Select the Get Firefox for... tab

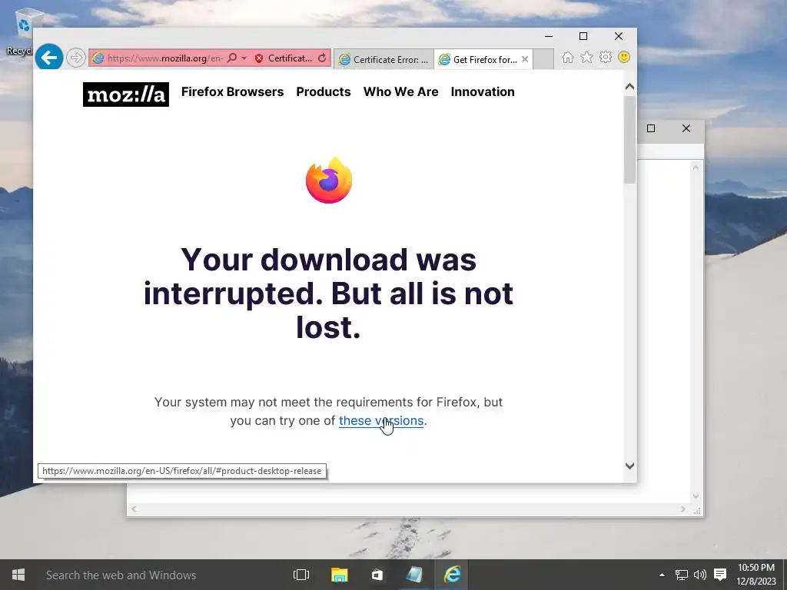tap(479, 59)
